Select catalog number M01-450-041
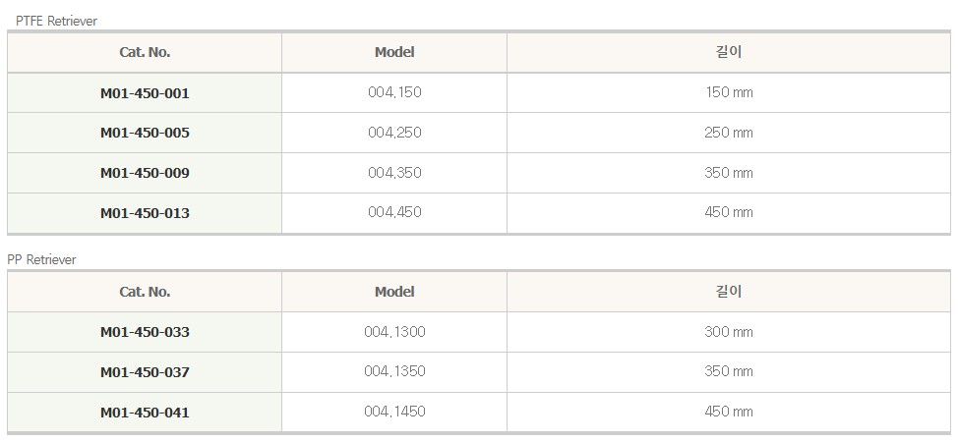958x442 pixels. pyautogui.click(x=145, y=413)
